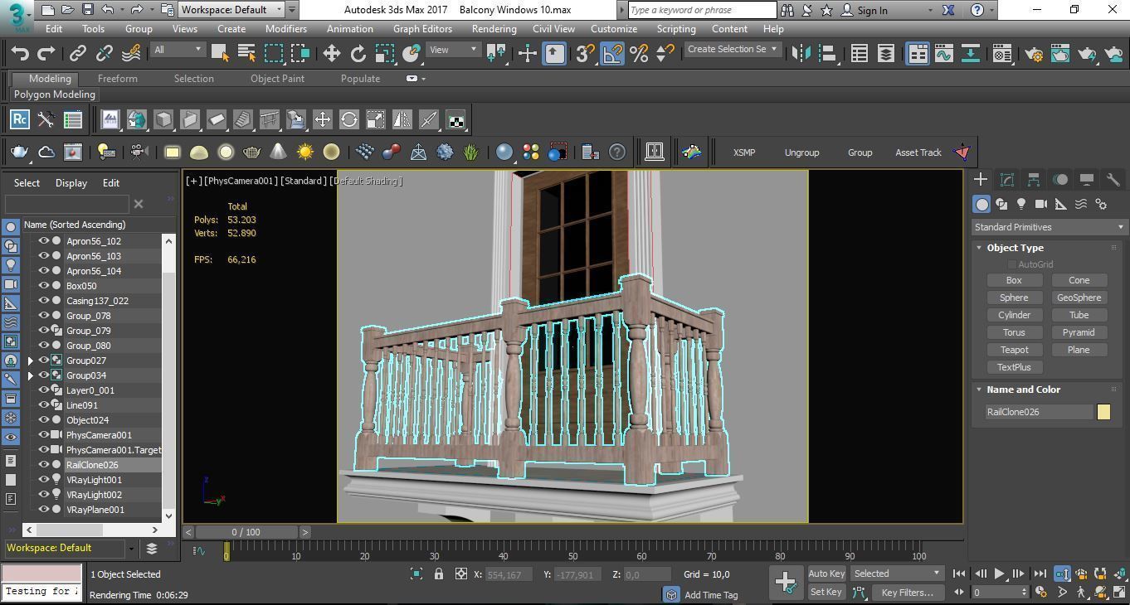Switch to Shapes category icon
This screenshot has width=1130, height=605.
(1001, 204)
